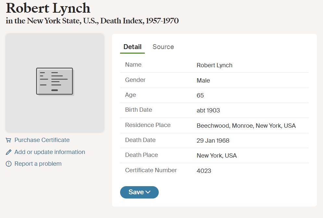This screenshot has height=218, width=323.
Task: Open Report a problem link
Action: tap(38, 164)
